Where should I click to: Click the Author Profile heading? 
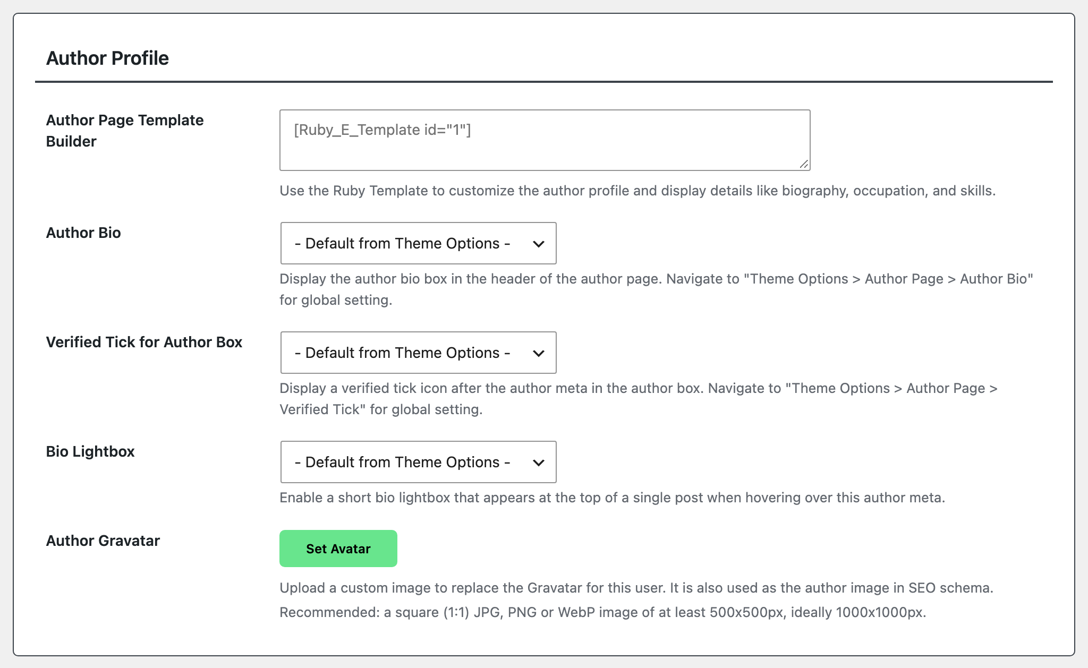tap(107, 58)
